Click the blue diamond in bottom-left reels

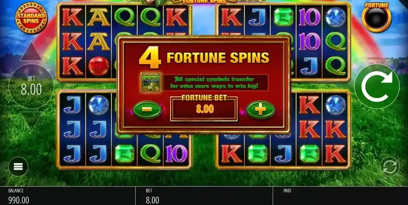click(x=99, y=105)
